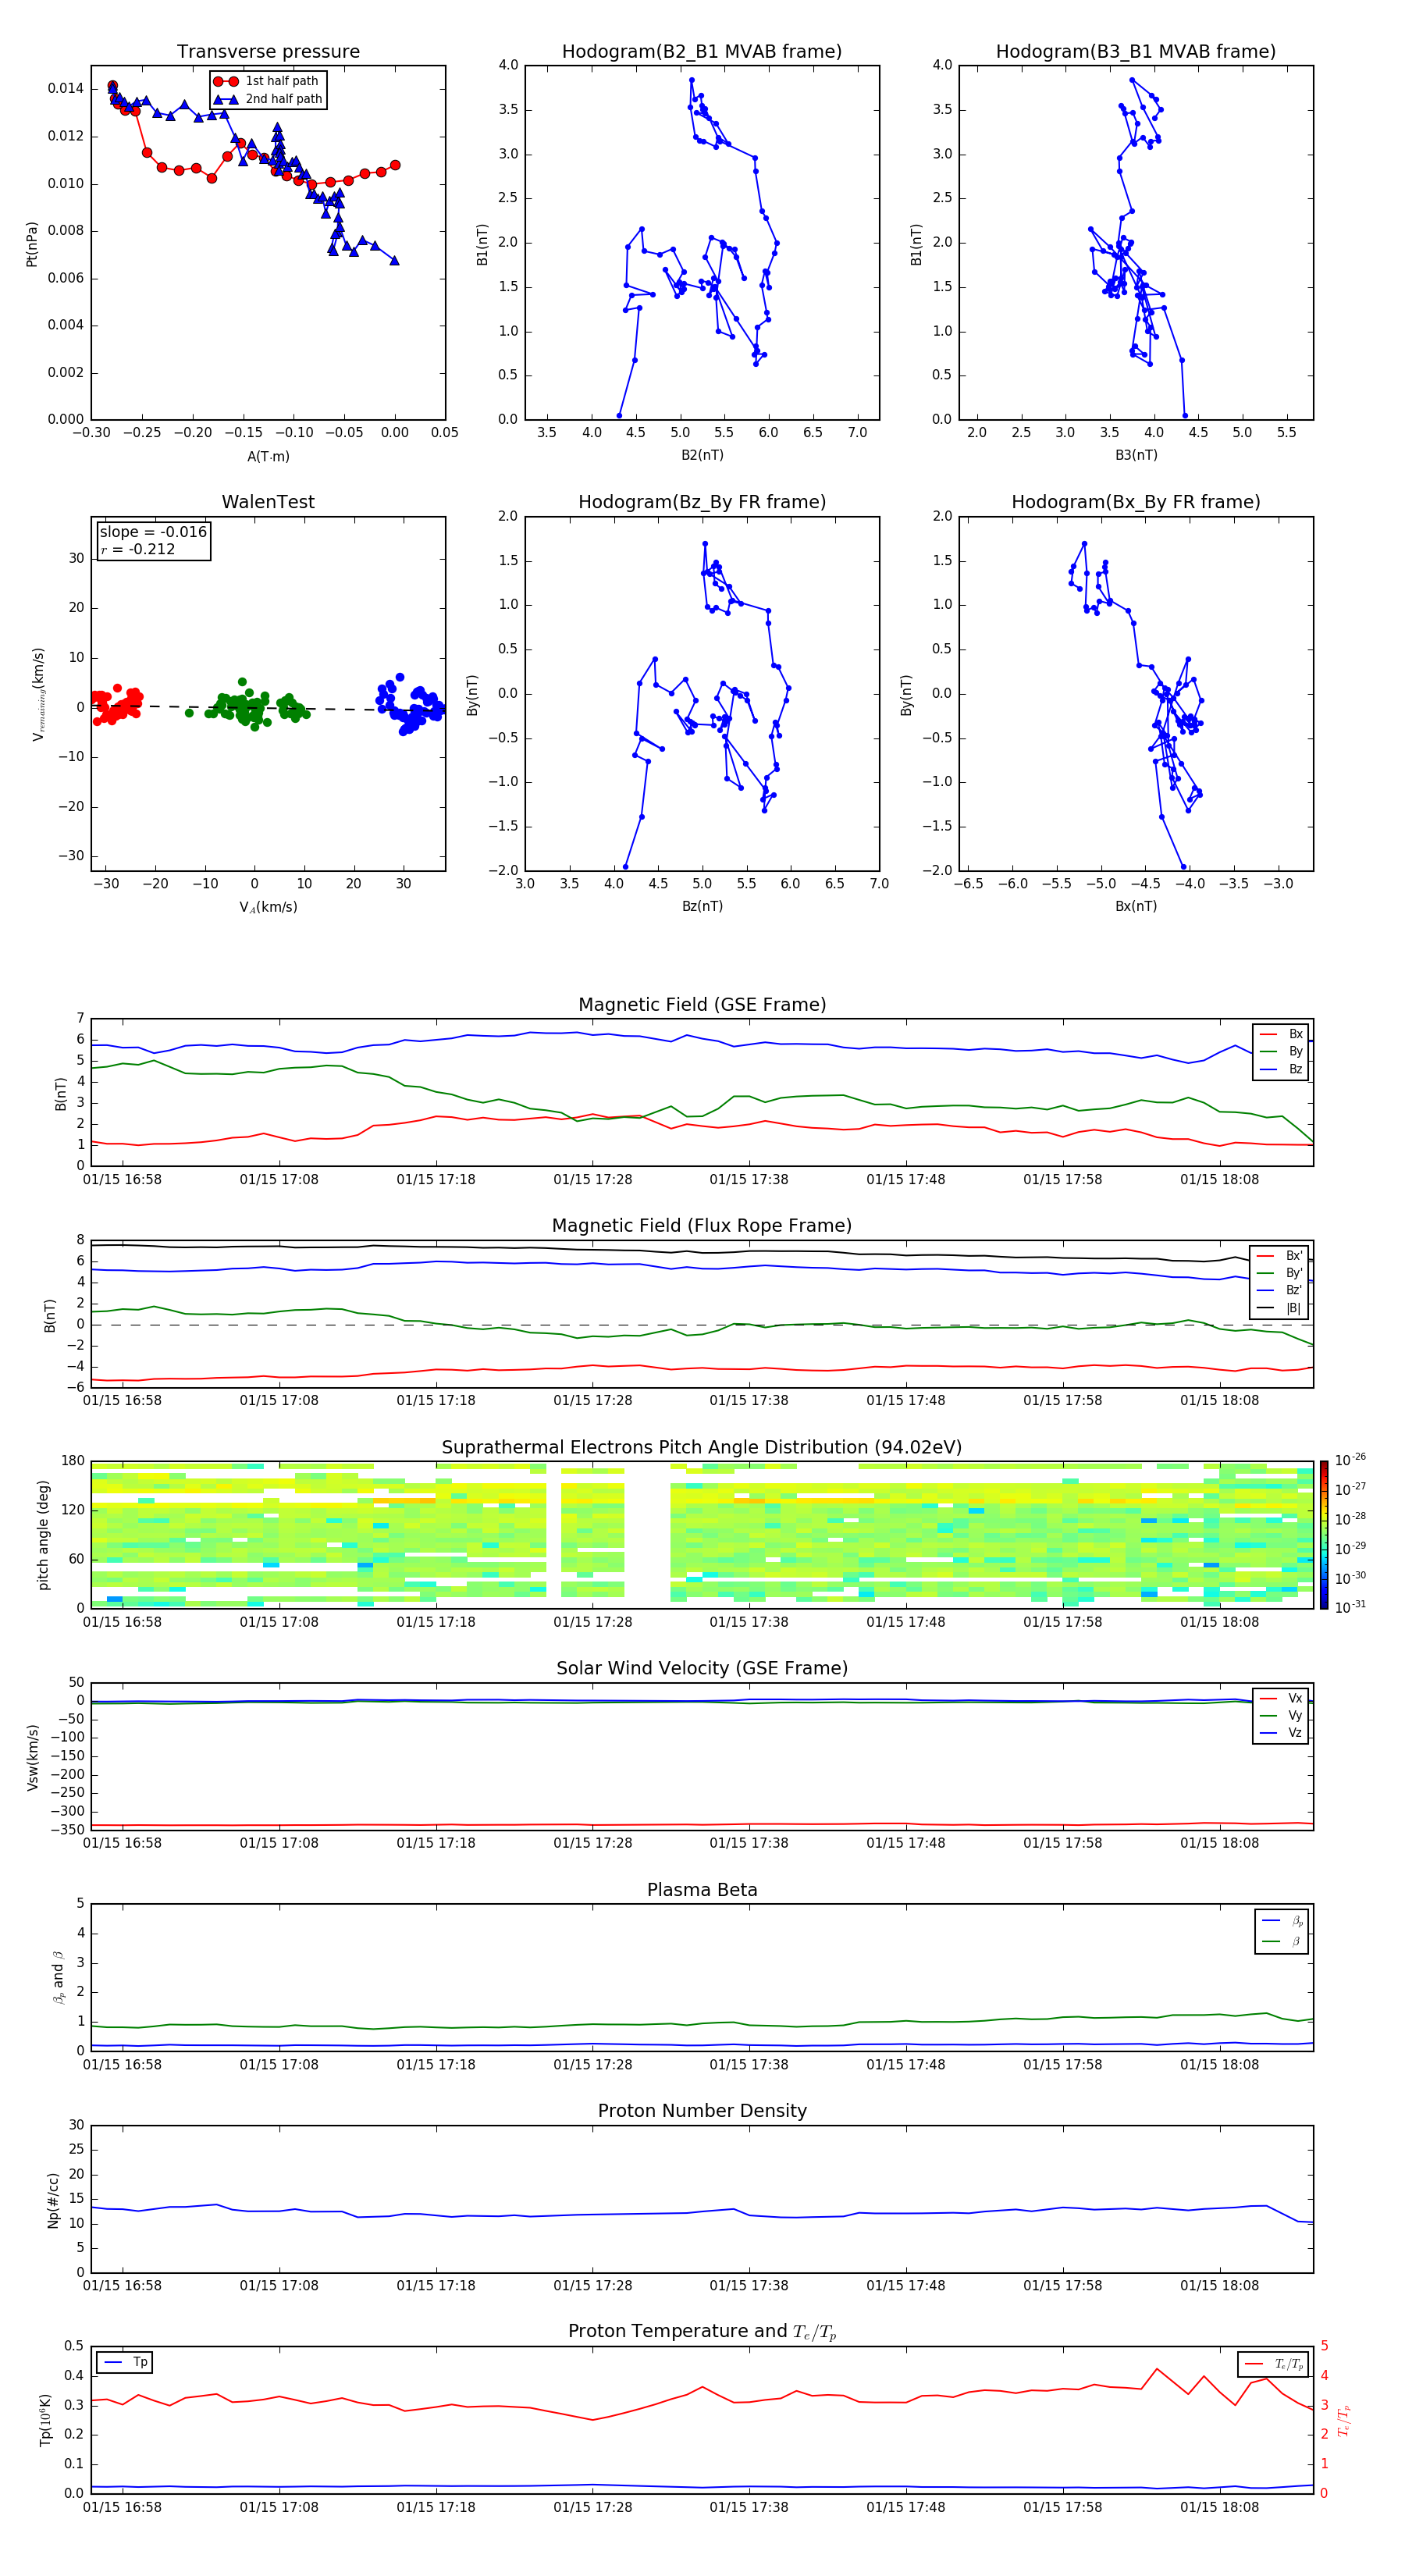Select 'Vy' in the solar wind legend
Viewport: 1405px width, 2576px height.
(x=1281, y=1715)
